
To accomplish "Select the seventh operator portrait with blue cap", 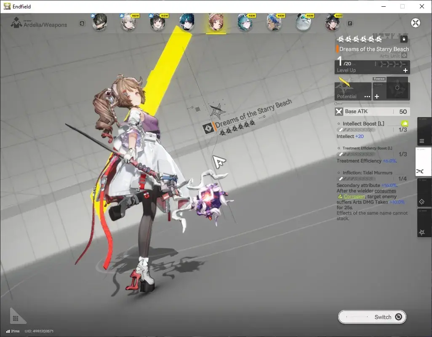I will tap(274, 22).
